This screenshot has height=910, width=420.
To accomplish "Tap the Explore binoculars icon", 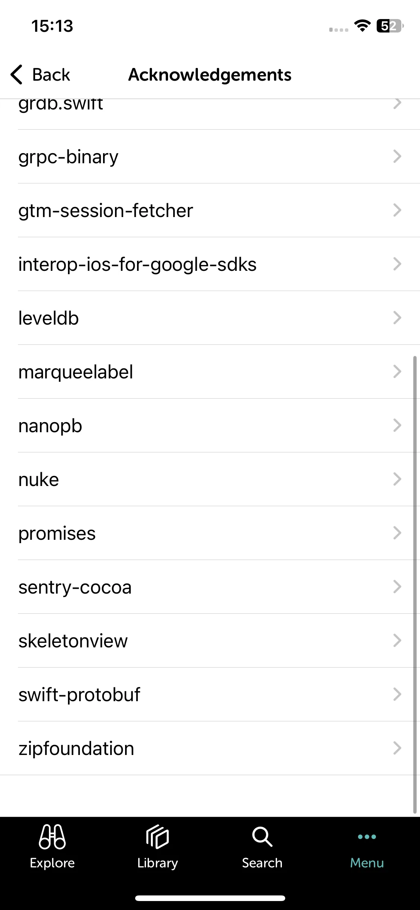I will pyautogui.click(x=52, y=836).
